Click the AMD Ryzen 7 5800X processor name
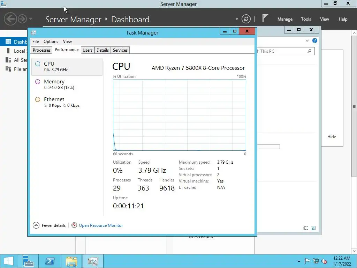The height and width of the screenshot is (268, 357). 198,68
